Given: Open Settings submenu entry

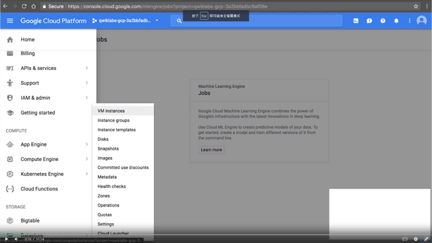Looking at the screenshot, I should coord(123,224).
